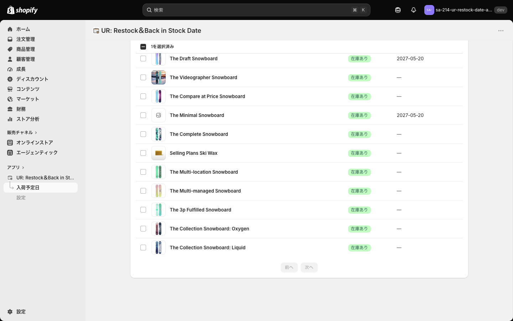Select The Collection Snowboard: Liquid checkbox
Viewport: 513px width, 321px height.
click(143, 248)
